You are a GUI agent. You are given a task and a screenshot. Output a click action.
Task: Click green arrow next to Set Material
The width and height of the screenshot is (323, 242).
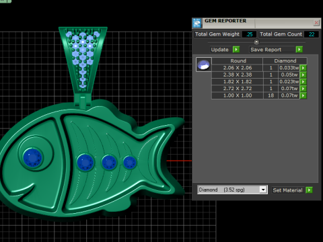click(309, 190)
